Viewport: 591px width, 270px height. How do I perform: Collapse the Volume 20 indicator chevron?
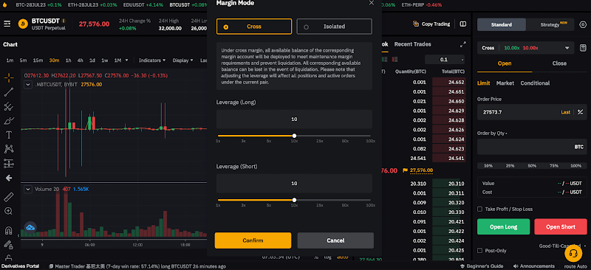pyautogui.click(x=28, y=189)
